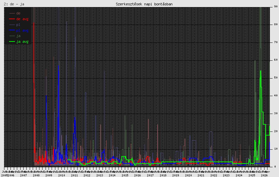Select the 'ja avg' legend entry
The height and width of the screenshot is (177, 279).
coord(22,41)
